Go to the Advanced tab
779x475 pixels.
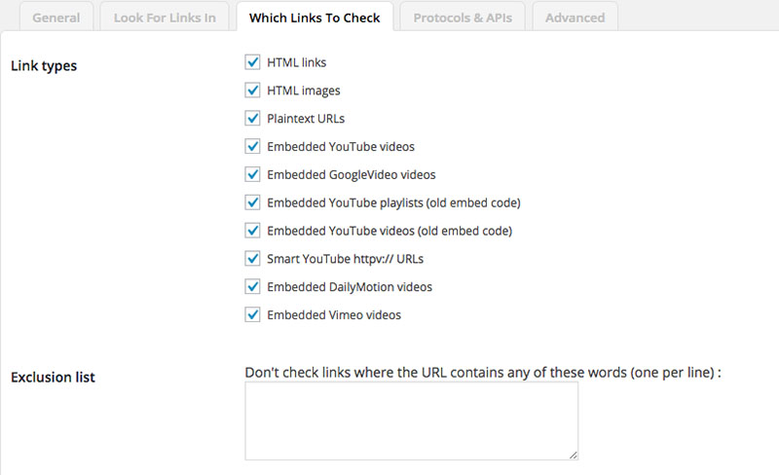point(575,18)
